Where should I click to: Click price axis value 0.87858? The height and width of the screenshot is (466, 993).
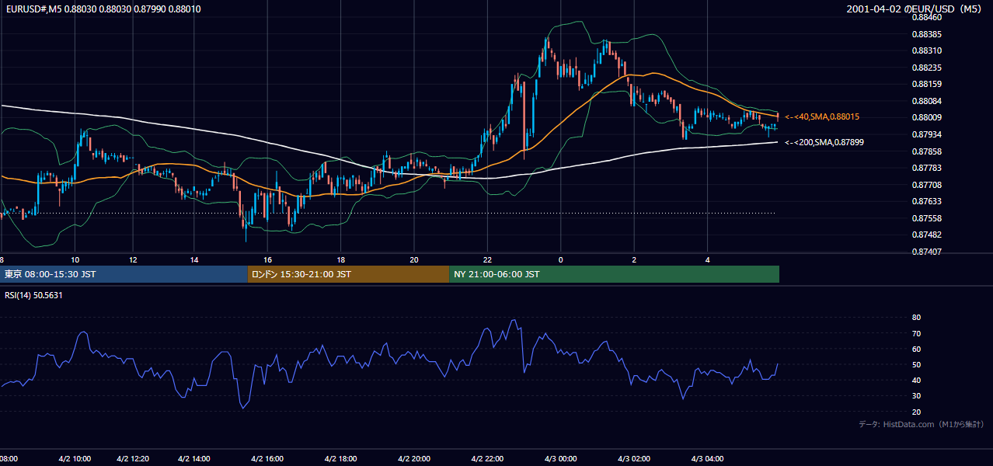click(927, 151)
